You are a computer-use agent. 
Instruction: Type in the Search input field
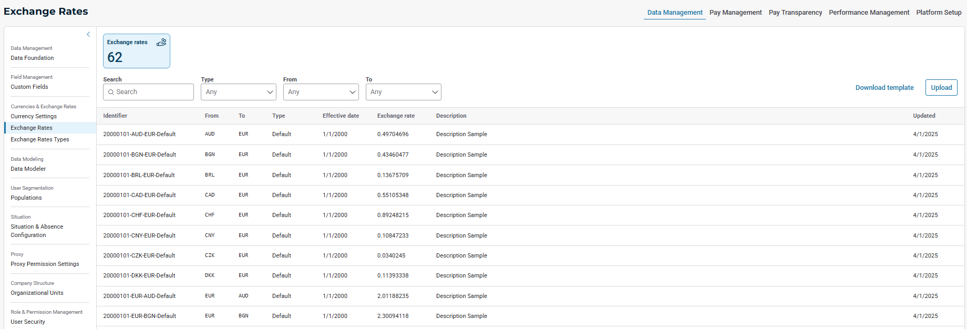[152, 92]
